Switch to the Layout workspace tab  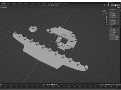(3, 3)
